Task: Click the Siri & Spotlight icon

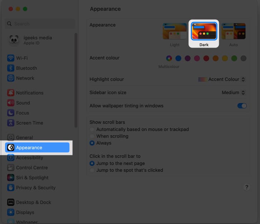Action: click(11, 177)
